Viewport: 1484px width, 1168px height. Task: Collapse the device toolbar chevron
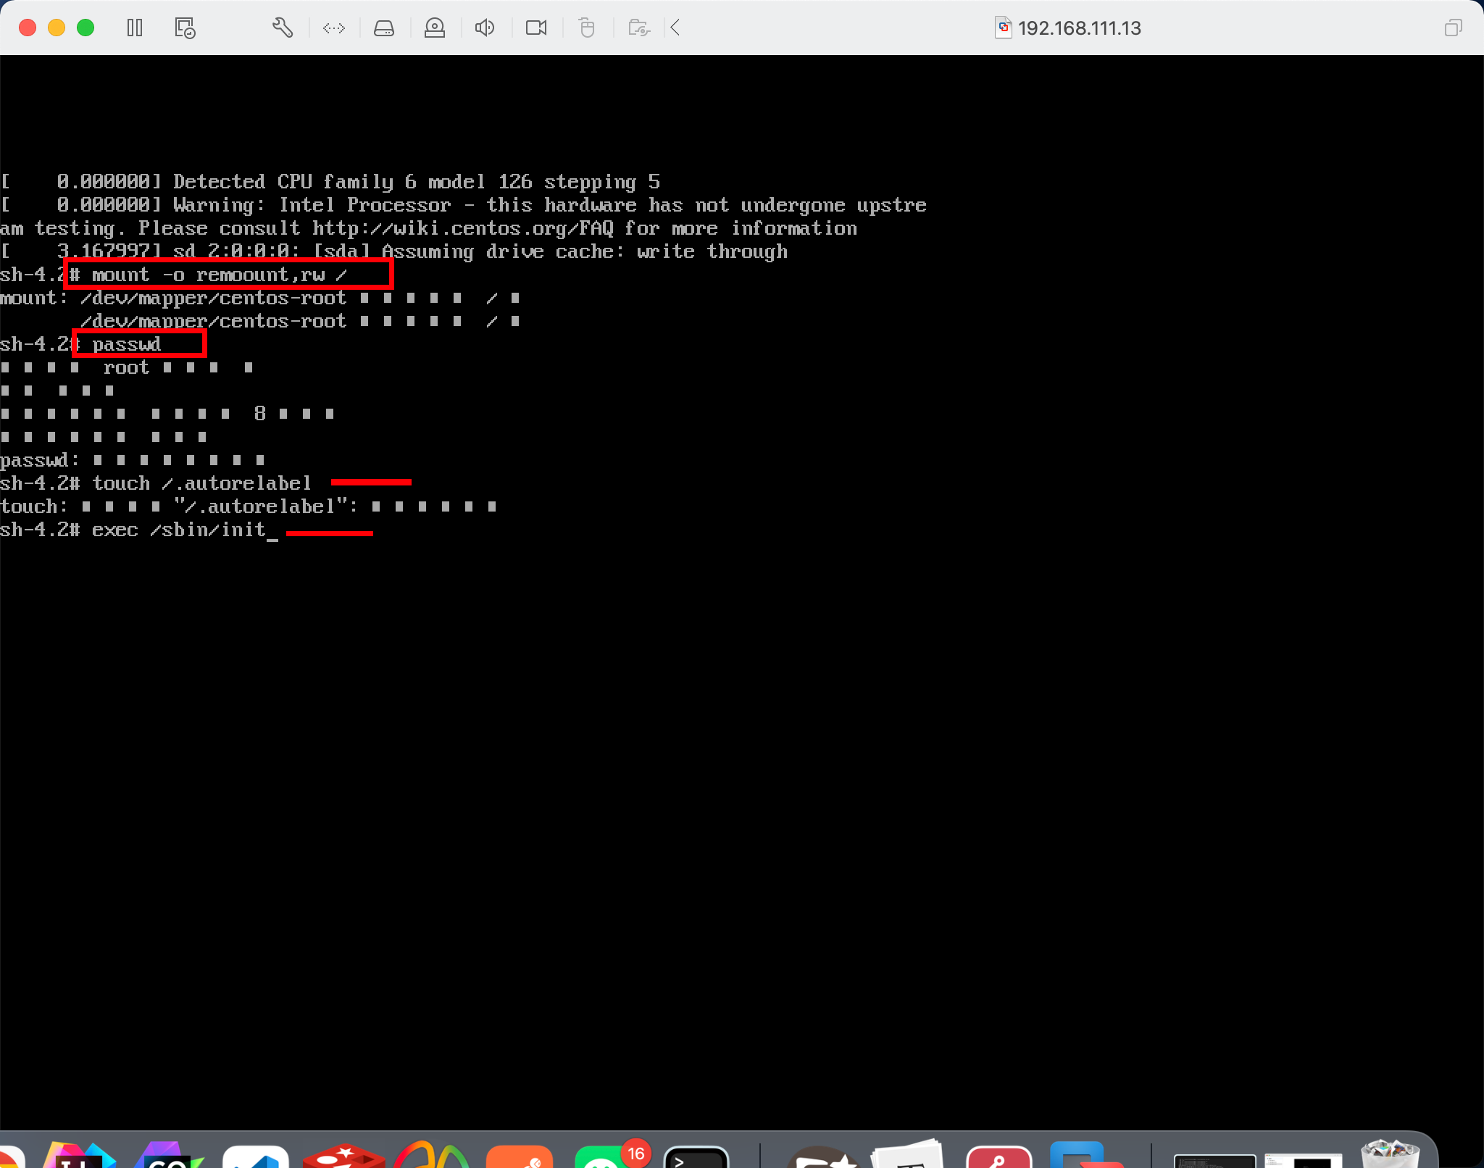click(x=675, y=28)
